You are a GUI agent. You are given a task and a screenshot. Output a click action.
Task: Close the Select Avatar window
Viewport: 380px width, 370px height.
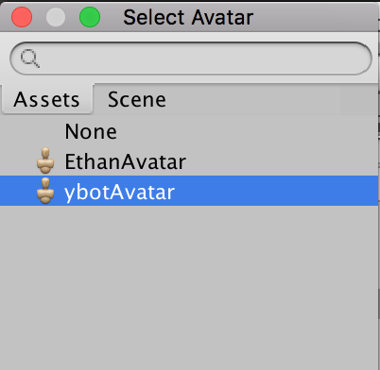[x=22, y=17]
